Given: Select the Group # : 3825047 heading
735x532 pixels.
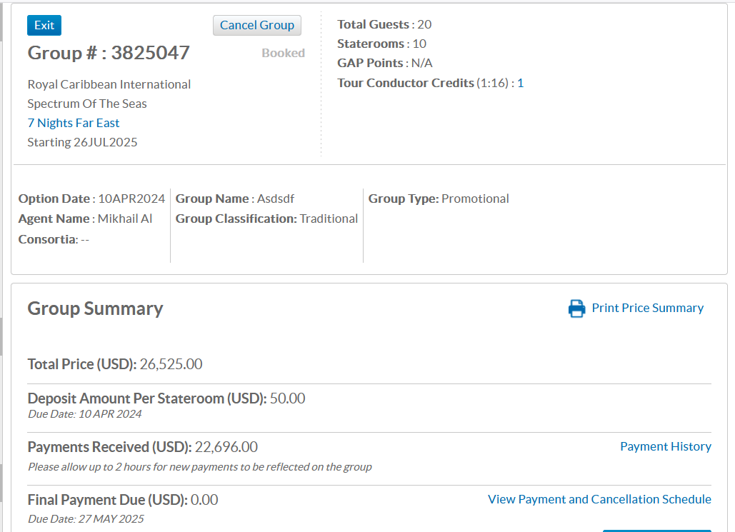Looking at the screenshot, I should 109,53.
